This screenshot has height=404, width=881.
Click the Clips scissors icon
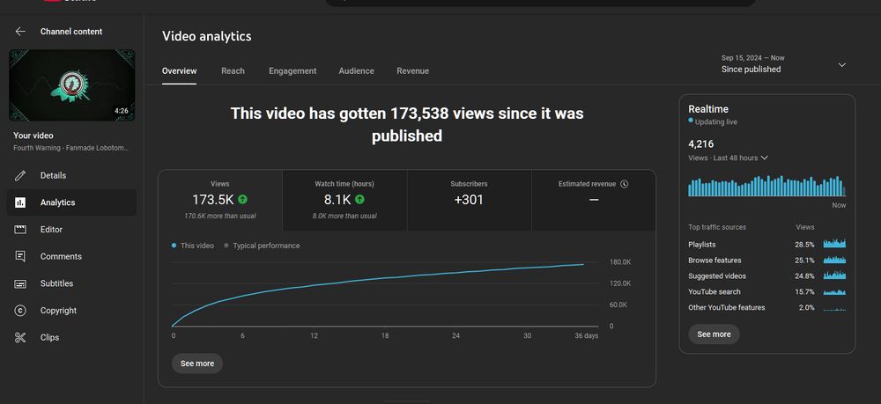pyautogui.click(x=20, y=337)
